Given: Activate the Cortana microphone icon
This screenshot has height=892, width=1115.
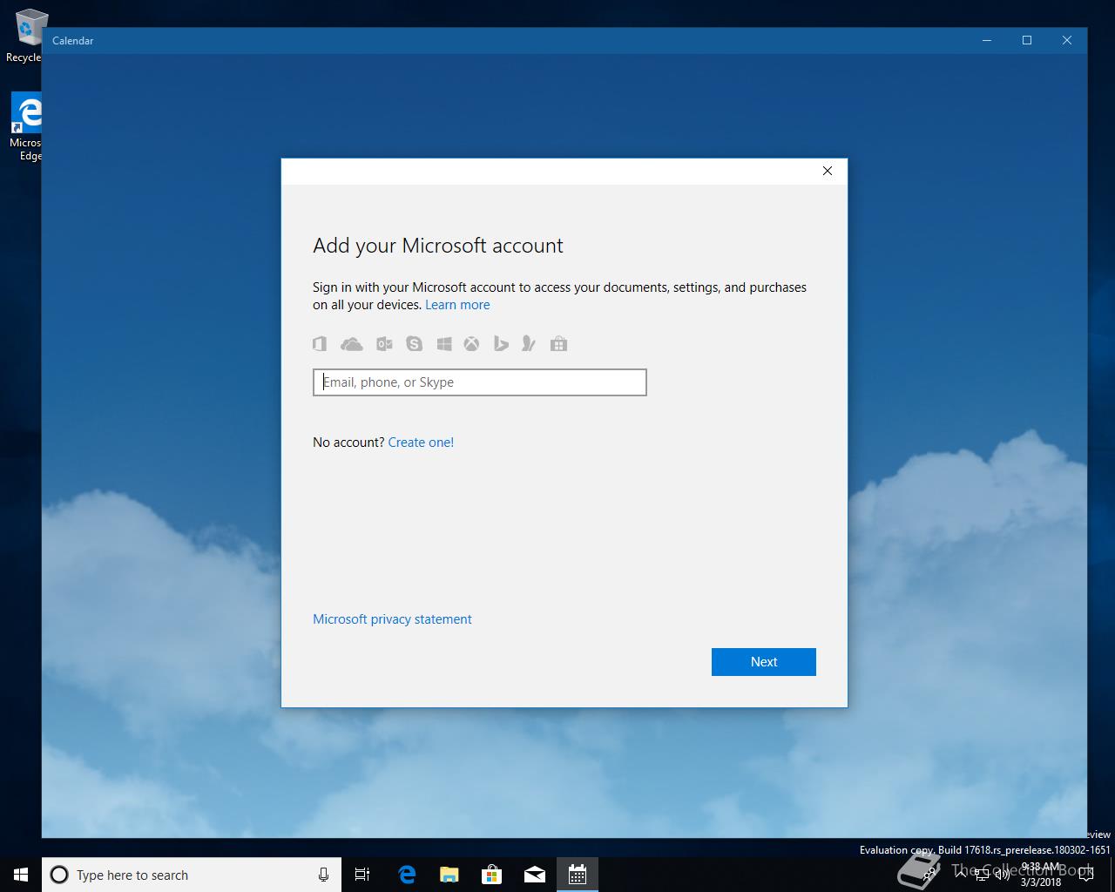Looking at the screenshot, I should [323, 875].
